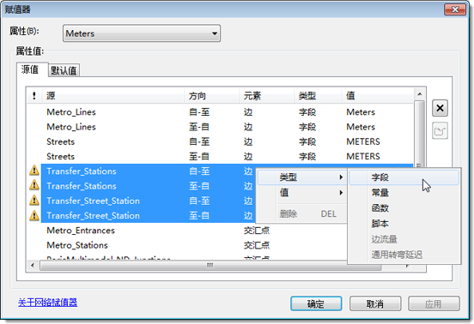Click the 确定 button
The height and width of the screenshot is (324, 474).
[316, 303]
